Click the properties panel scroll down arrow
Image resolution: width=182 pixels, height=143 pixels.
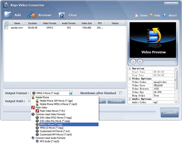(x=176, y=102)
